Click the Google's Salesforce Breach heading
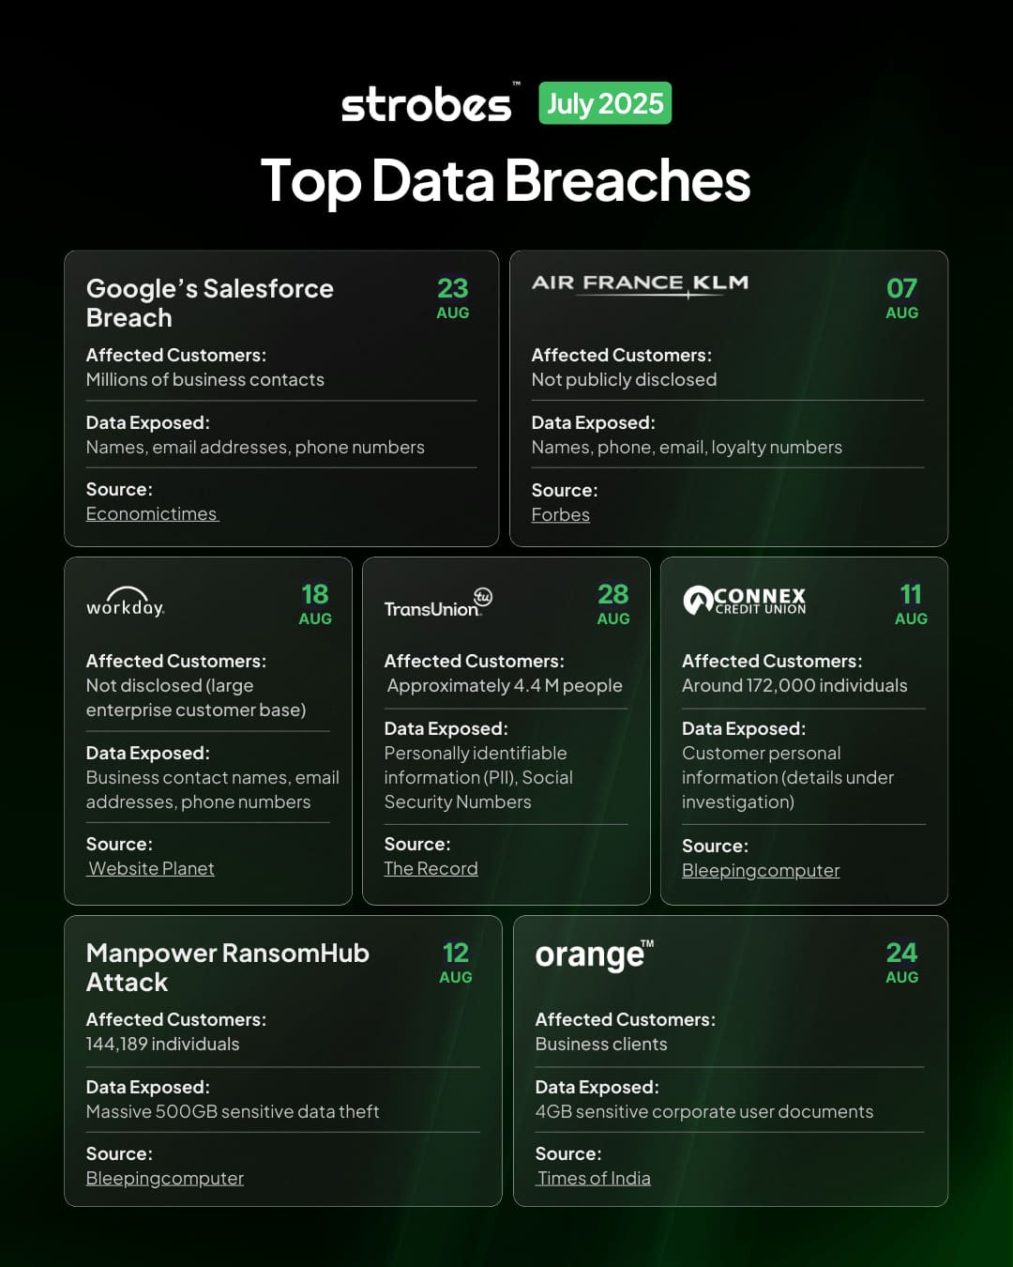This screenshot has width=1013, height=1267. point(209,302)
